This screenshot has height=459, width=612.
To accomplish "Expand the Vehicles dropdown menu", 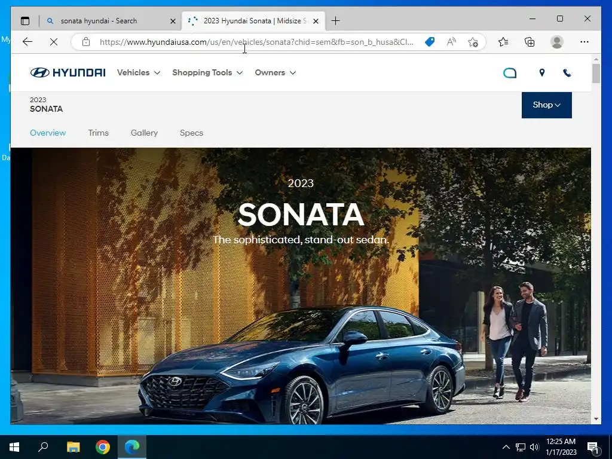I will point(139,72).
